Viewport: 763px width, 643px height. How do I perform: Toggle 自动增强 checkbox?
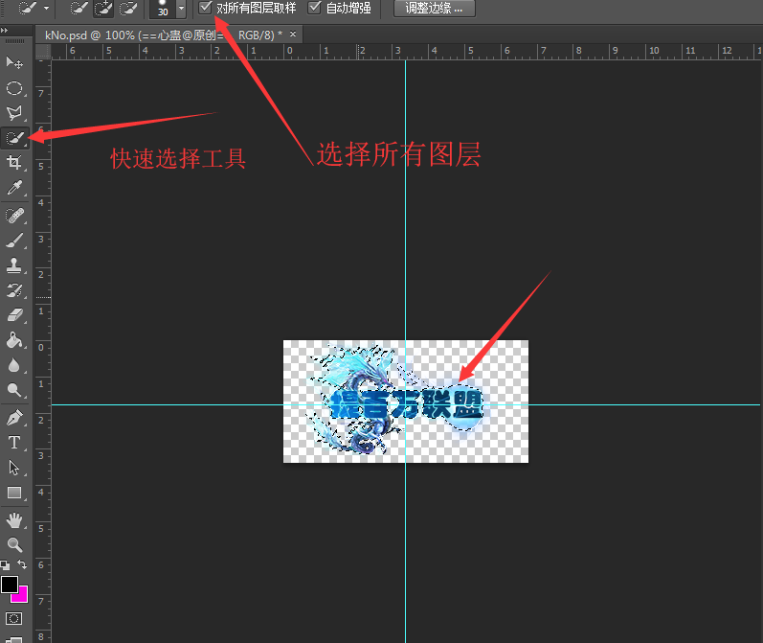315,8
